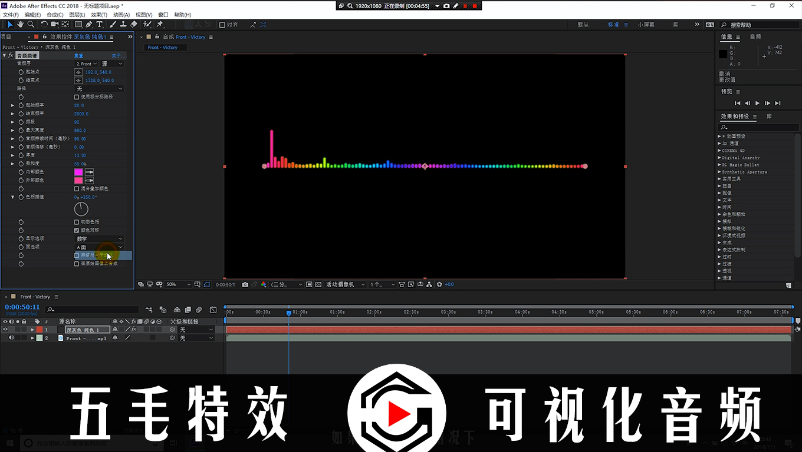The image size is (802, 452).
Task: Hide layer 1 using its eye icon
Action: coord(5,330)
